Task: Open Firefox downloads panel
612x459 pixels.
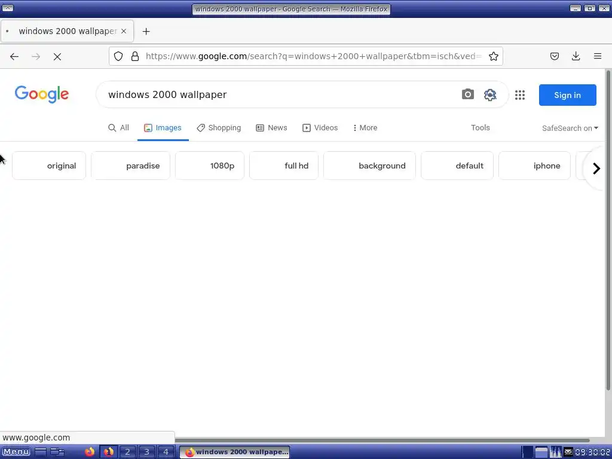Action: click(x=576, y=56)
